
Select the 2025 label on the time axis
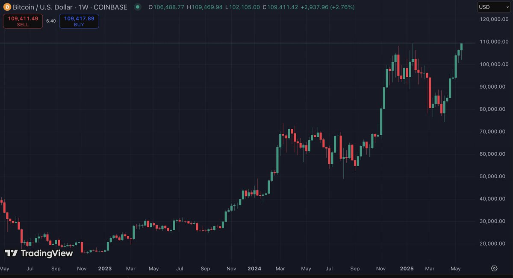tap(407, 269)
